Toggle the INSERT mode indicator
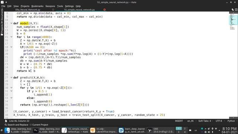Screen dimensions: 238x134 click(179, 121)
